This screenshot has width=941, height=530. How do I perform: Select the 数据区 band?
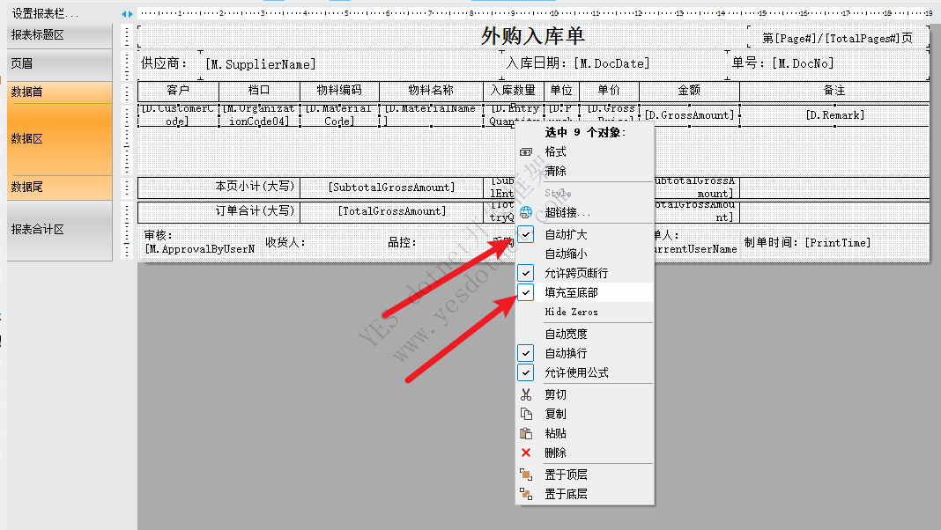pyautogui.click(x=59, y=138)
